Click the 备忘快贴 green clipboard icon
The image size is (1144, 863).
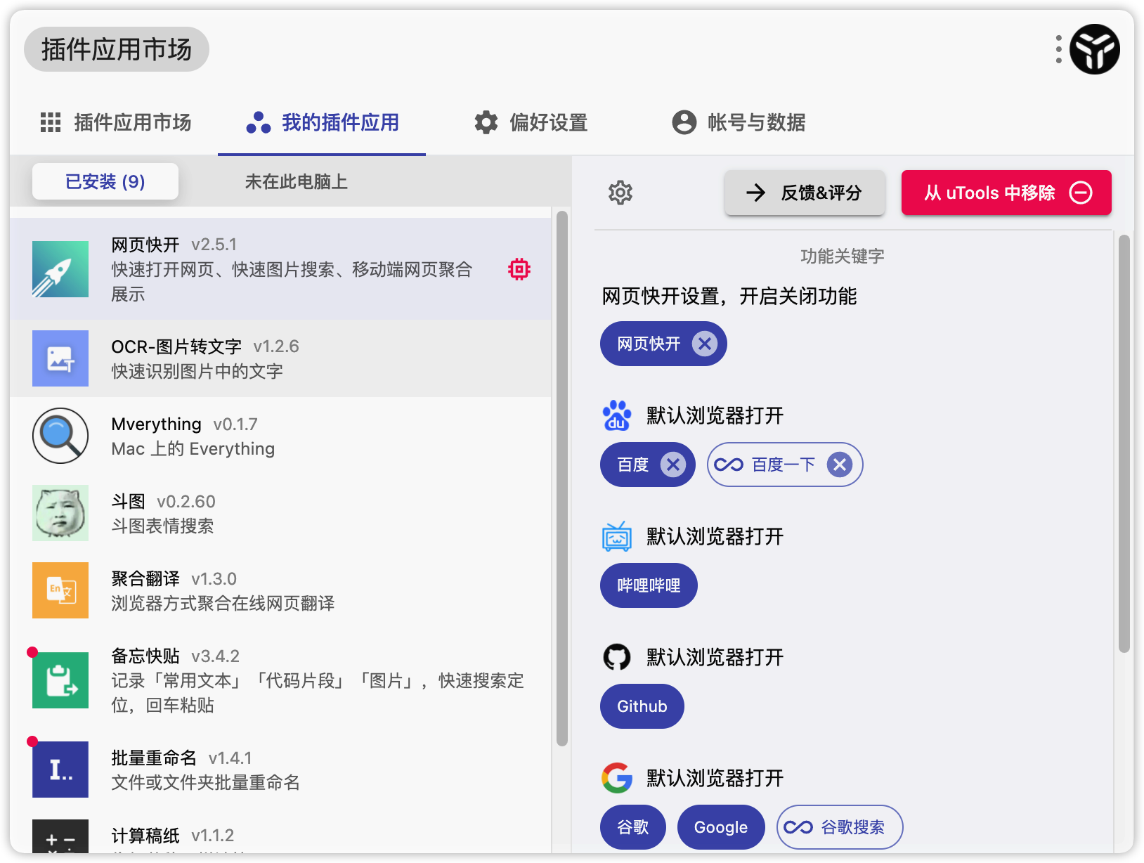point(60,680)
